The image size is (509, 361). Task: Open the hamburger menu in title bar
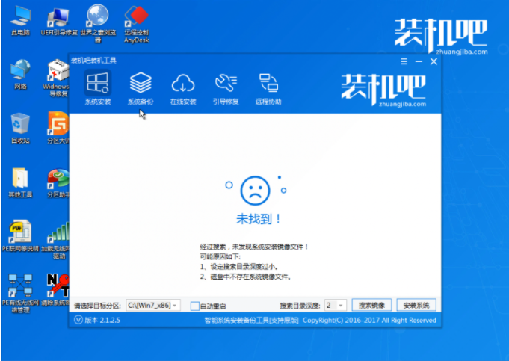(404, 62)
